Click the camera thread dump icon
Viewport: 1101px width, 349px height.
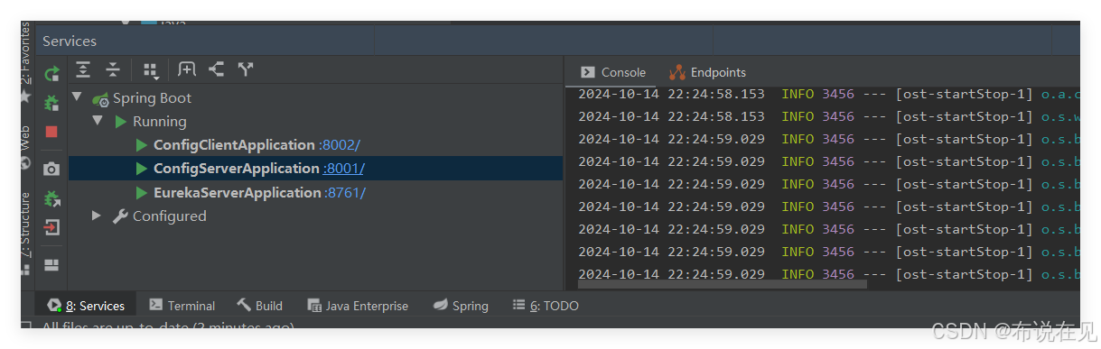click(x=51, y=169)
